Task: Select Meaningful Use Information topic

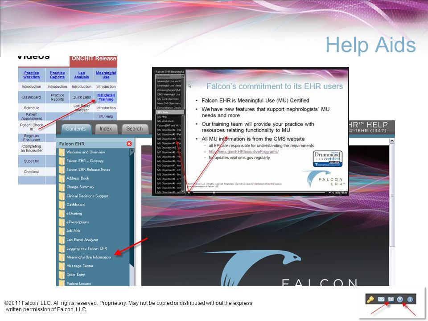Action: (x=89, y=257)
